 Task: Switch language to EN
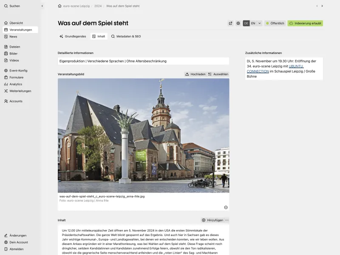[x=253, y=23]
